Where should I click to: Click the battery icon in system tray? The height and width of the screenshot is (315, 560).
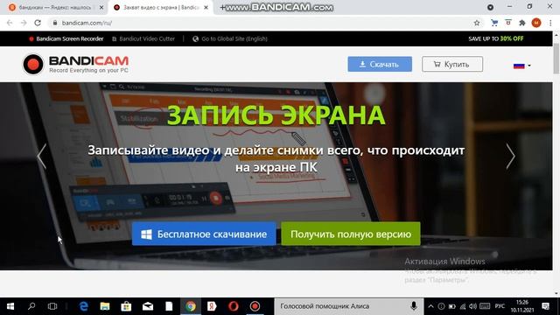click(x=452, y=306)
